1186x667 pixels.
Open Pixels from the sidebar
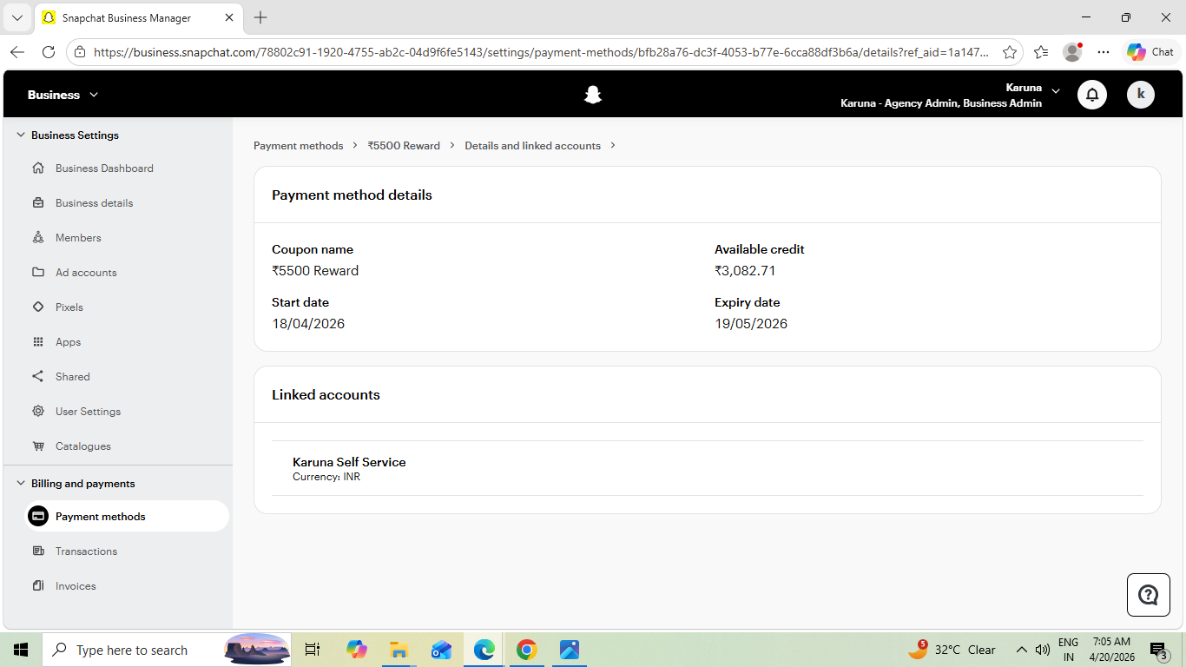click(x=69, y=307)
